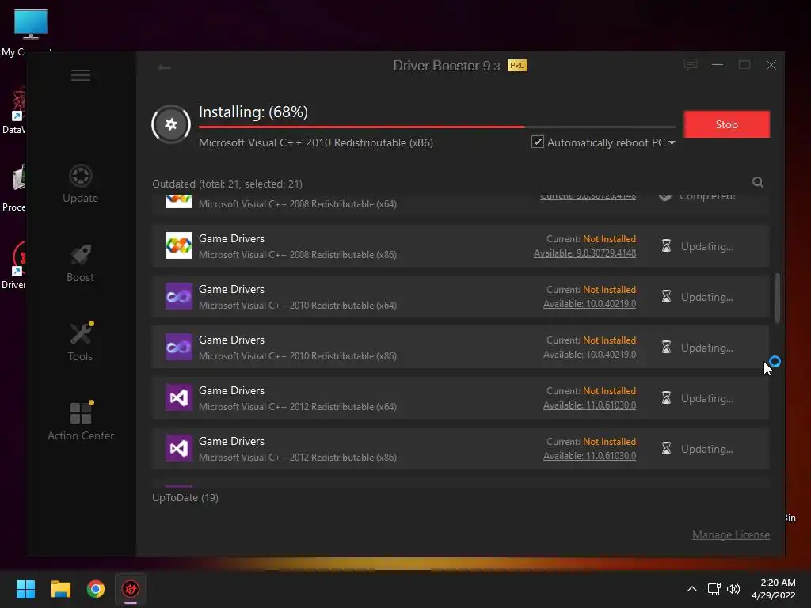Click the search magnifier in driver list
Screen dimensions: 811x608
tap(758, 182)
